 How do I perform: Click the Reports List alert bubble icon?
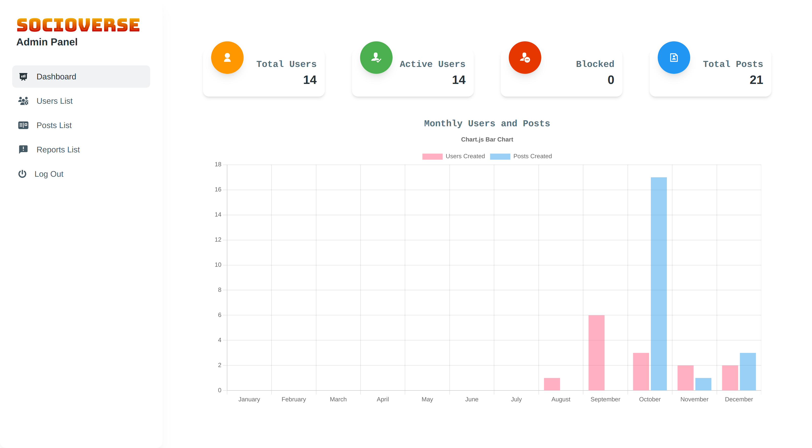coord(23,149)
